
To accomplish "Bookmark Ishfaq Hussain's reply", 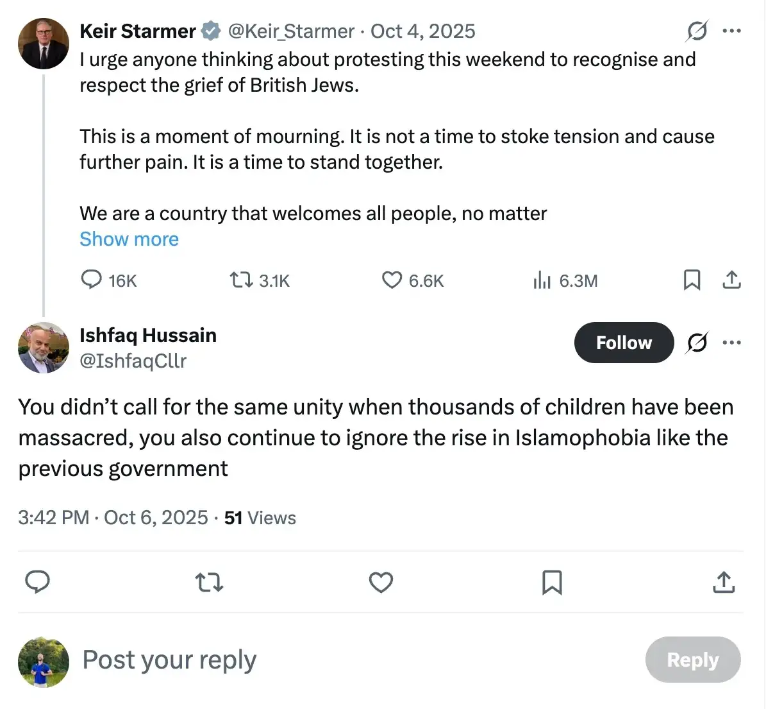I will [x=552, y=582].
